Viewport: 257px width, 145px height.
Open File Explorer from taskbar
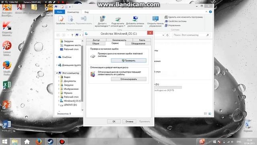point(15,141)
